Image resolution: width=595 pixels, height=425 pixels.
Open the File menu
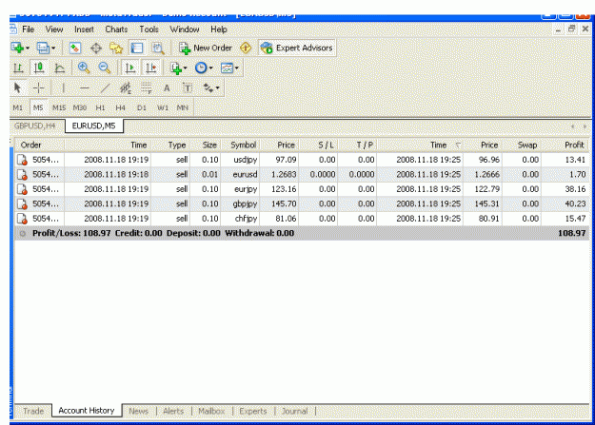pyautogui.click(x=28, y=29)
